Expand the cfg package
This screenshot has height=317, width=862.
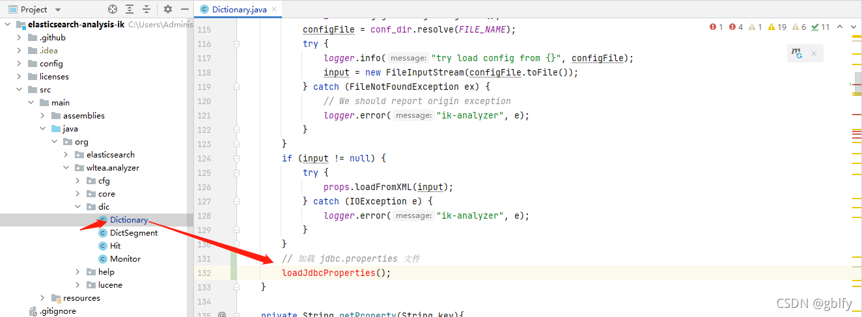[79, 180]
